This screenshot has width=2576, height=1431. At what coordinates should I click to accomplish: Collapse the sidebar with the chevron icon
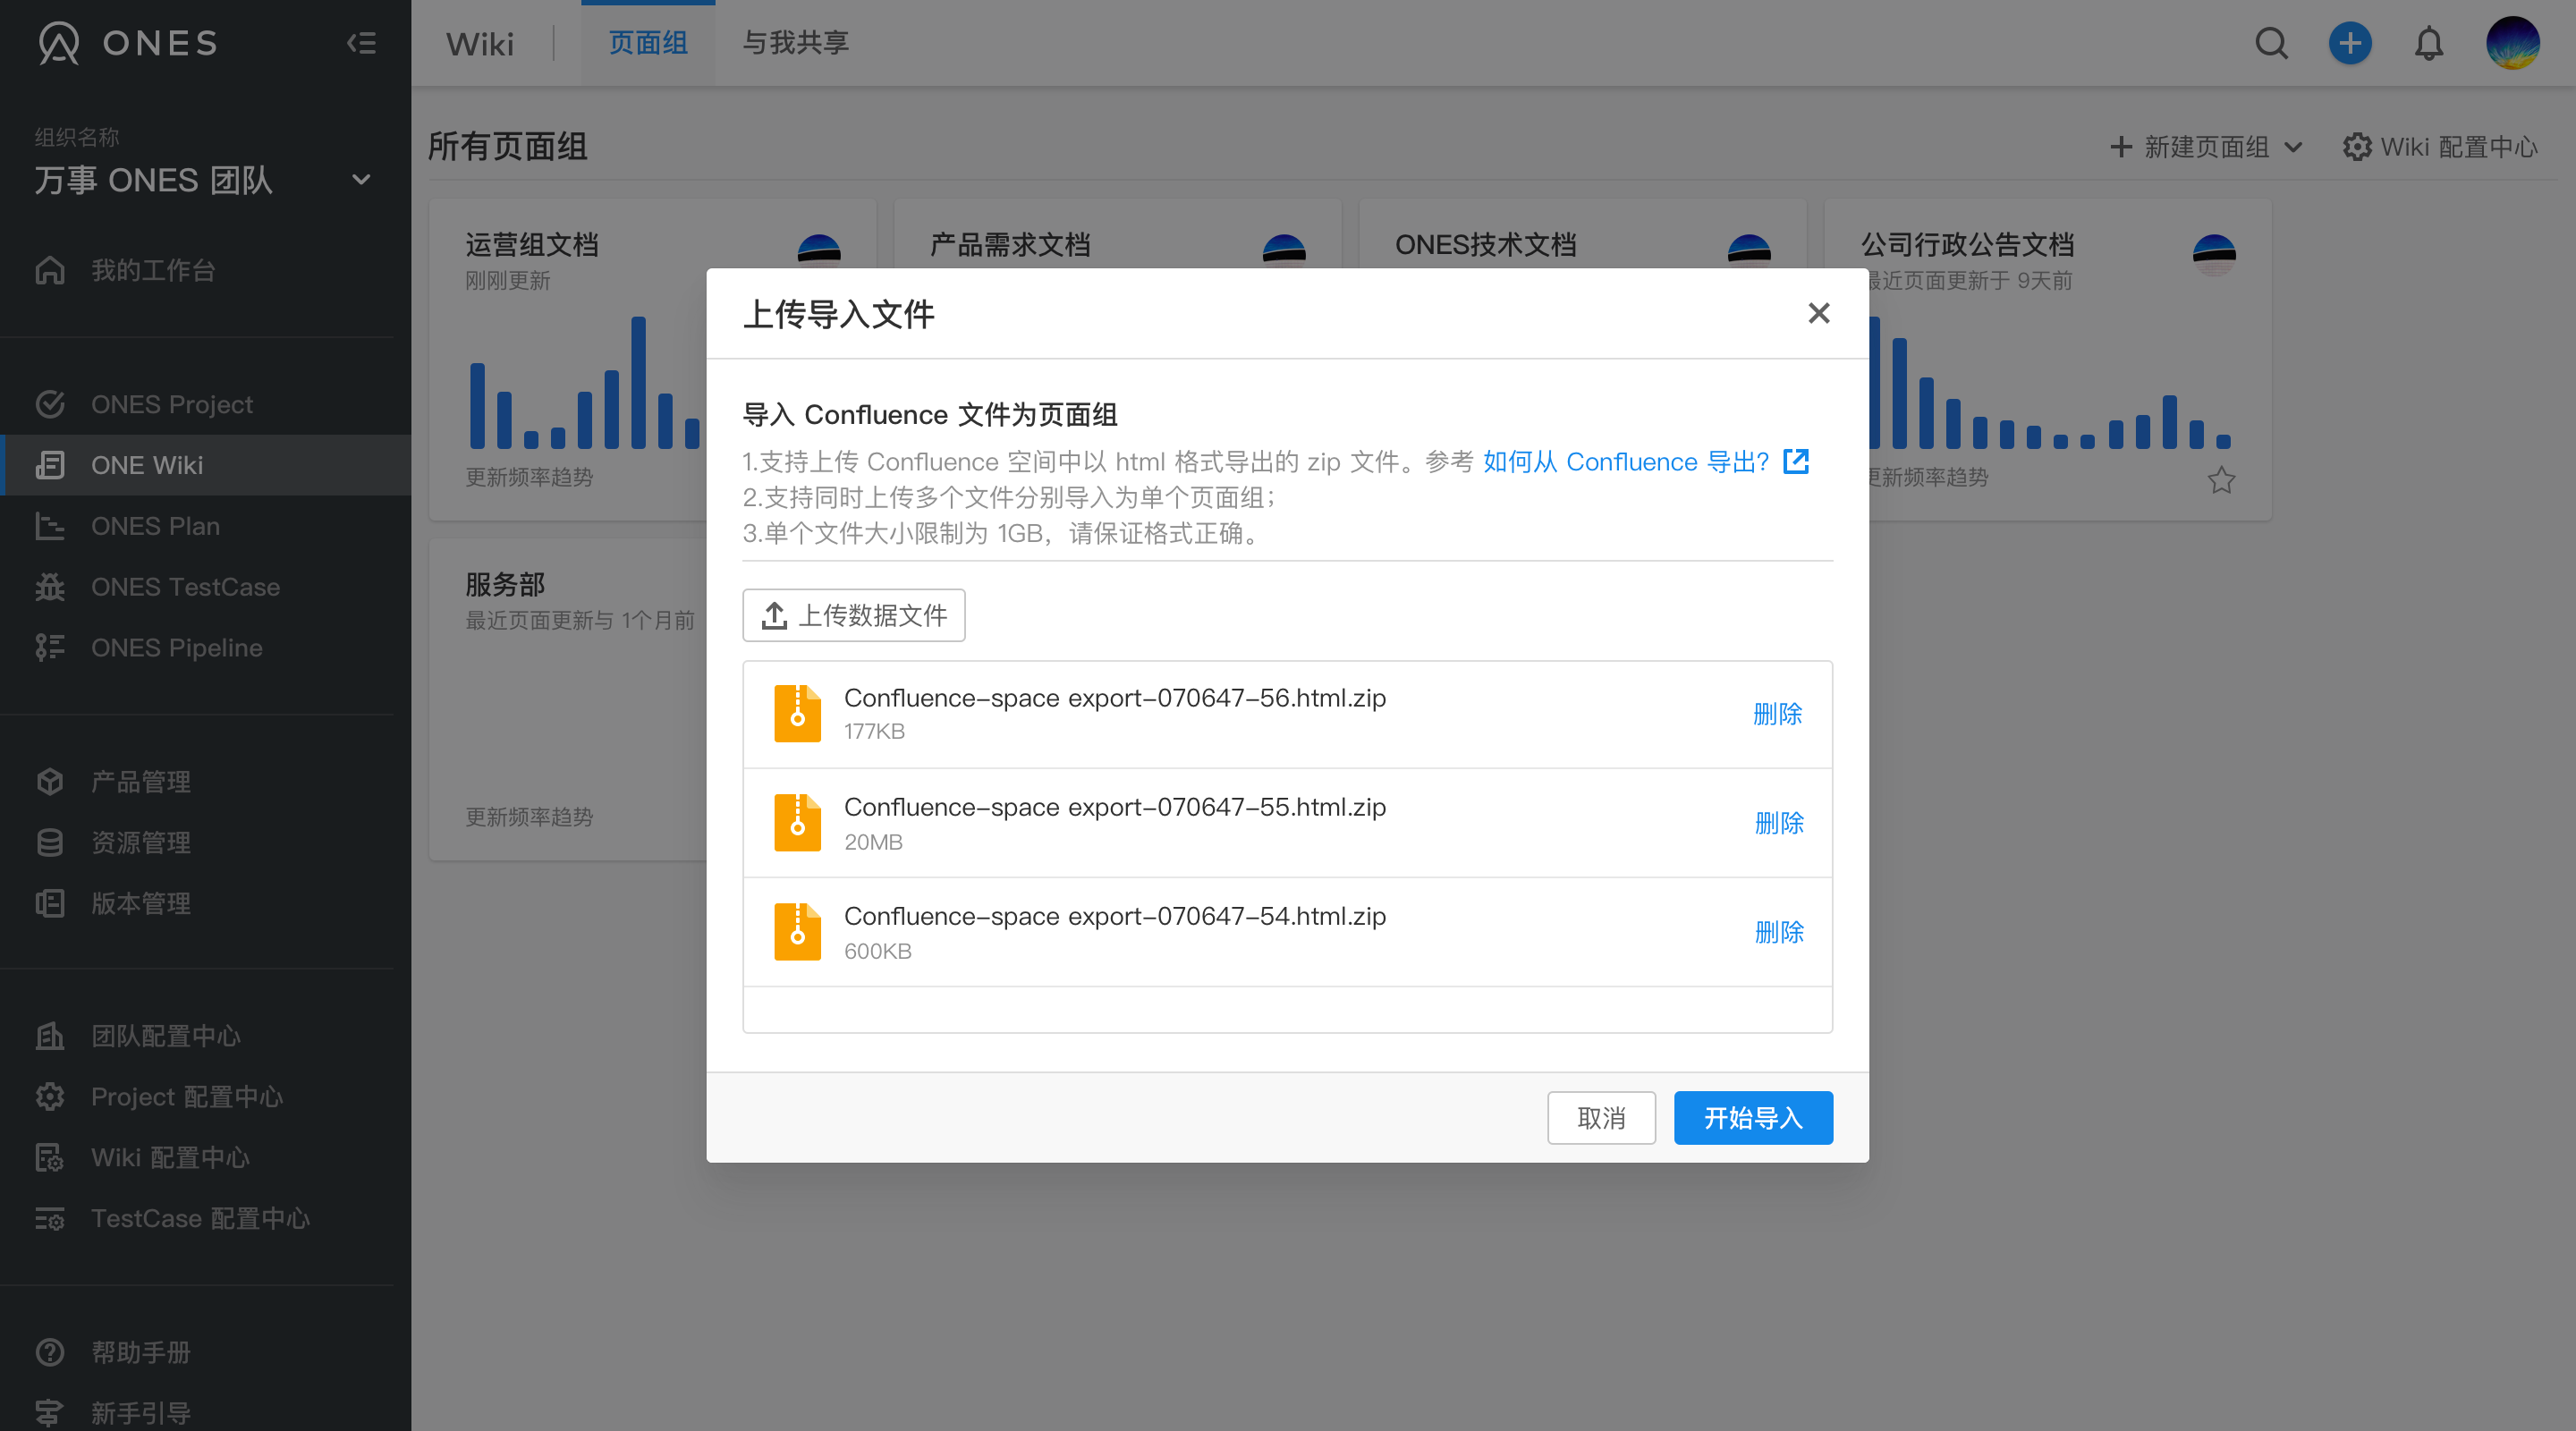(361, 43)
